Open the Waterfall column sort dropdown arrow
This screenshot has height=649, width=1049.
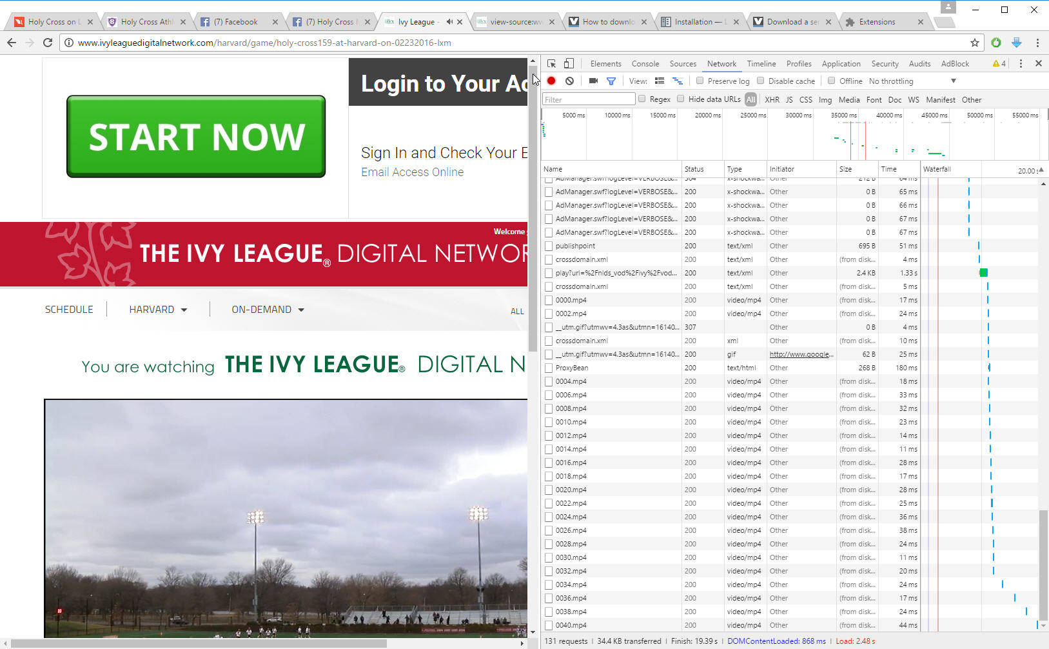1041,170
